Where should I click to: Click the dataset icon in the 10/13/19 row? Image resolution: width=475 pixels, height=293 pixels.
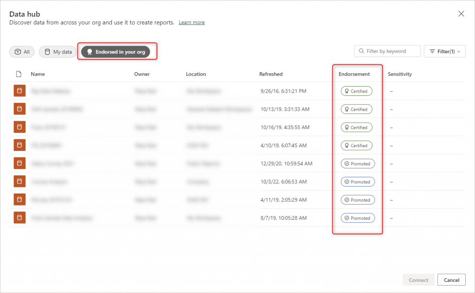click(x=19, y=109)
